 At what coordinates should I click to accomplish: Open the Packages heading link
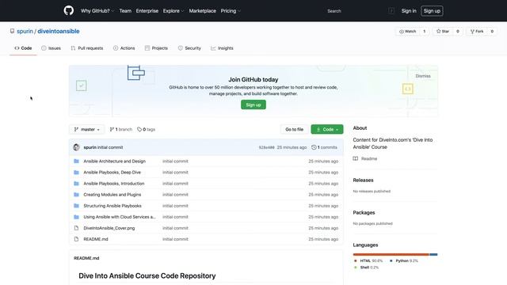coord(364,213)
